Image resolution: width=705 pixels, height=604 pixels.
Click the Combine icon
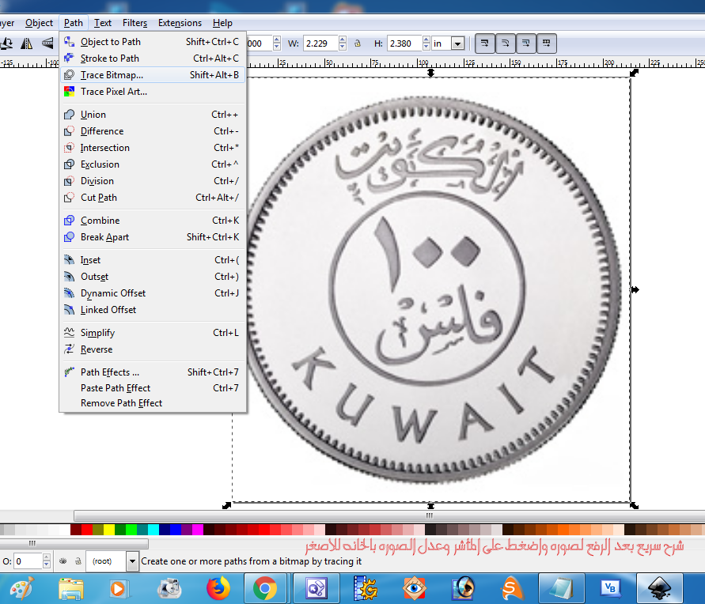70,221
